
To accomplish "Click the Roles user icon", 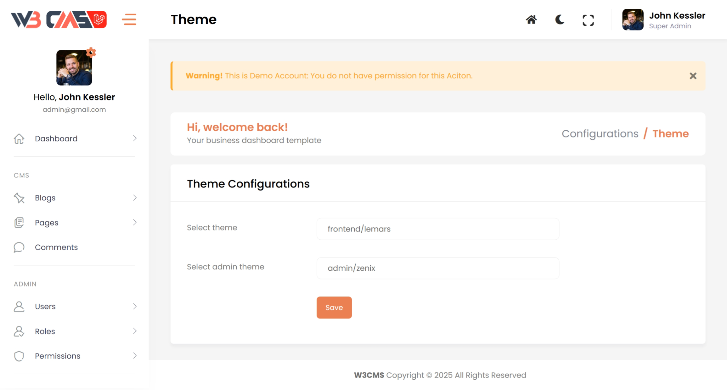I will point(19,331).
